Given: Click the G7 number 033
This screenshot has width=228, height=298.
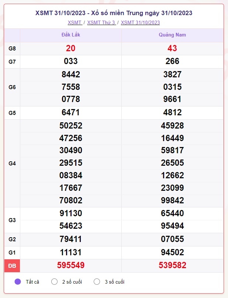Looking at the screenshot, I should pos(70,61).
